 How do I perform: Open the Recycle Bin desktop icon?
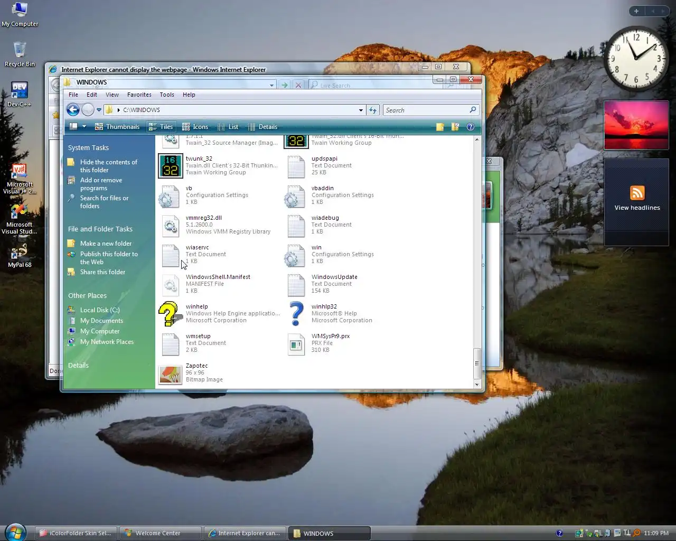20,54
